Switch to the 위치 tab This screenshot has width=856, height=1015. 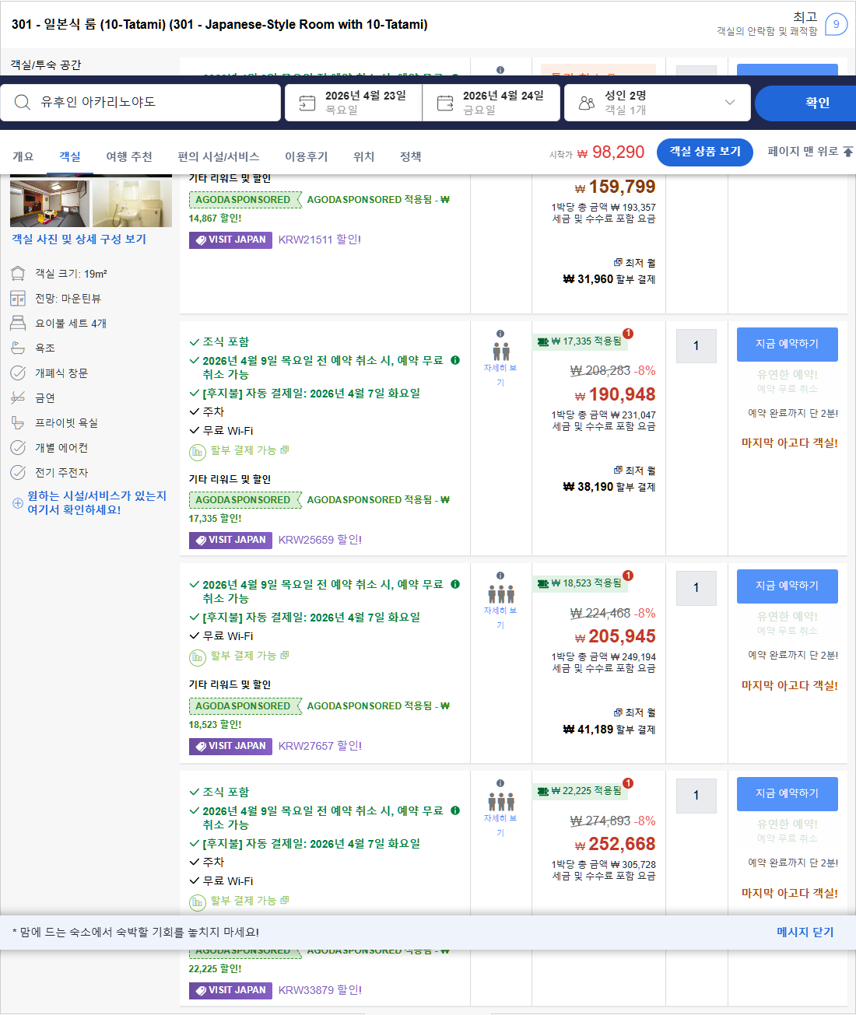tap(363, 156)
